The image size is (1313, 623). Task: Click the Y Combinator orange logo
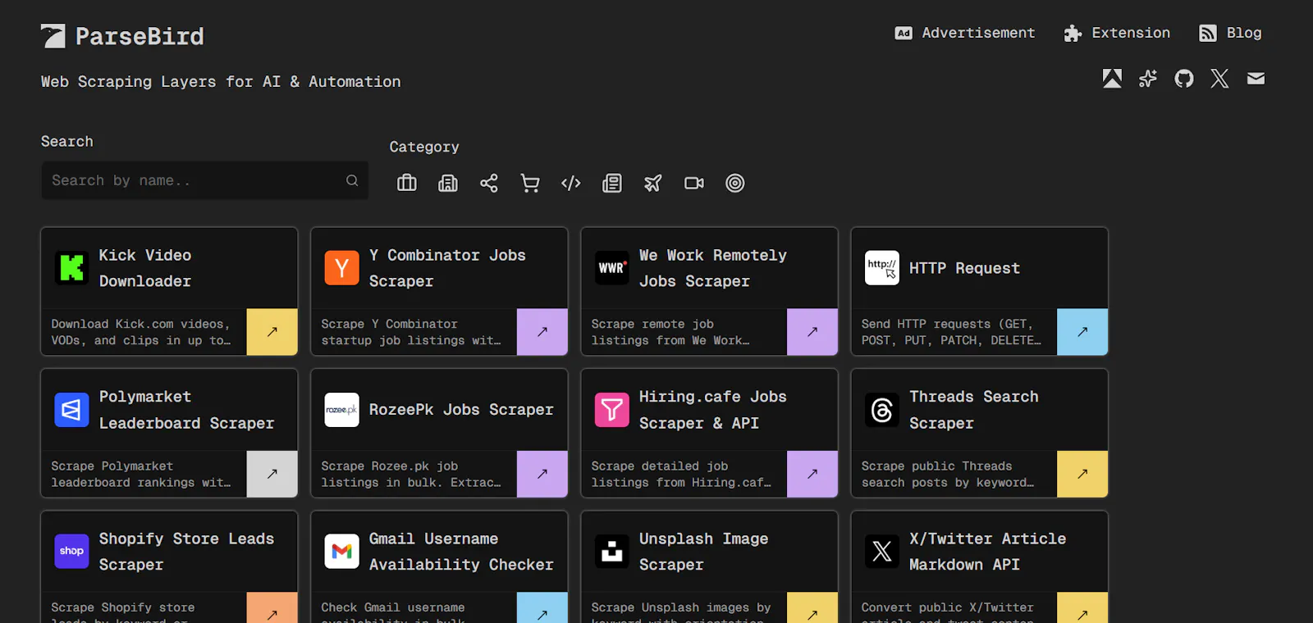click(341, 268)
